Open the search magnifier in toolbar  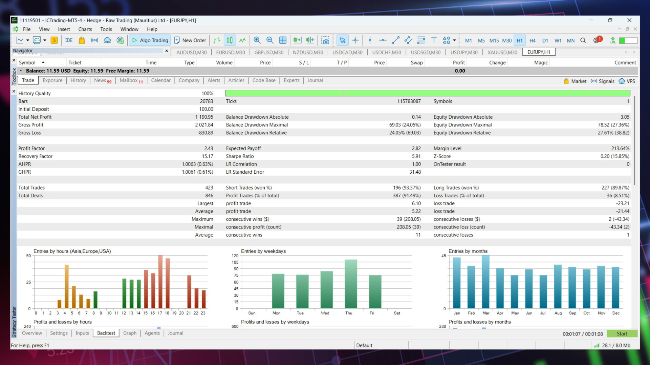point(583,41)
